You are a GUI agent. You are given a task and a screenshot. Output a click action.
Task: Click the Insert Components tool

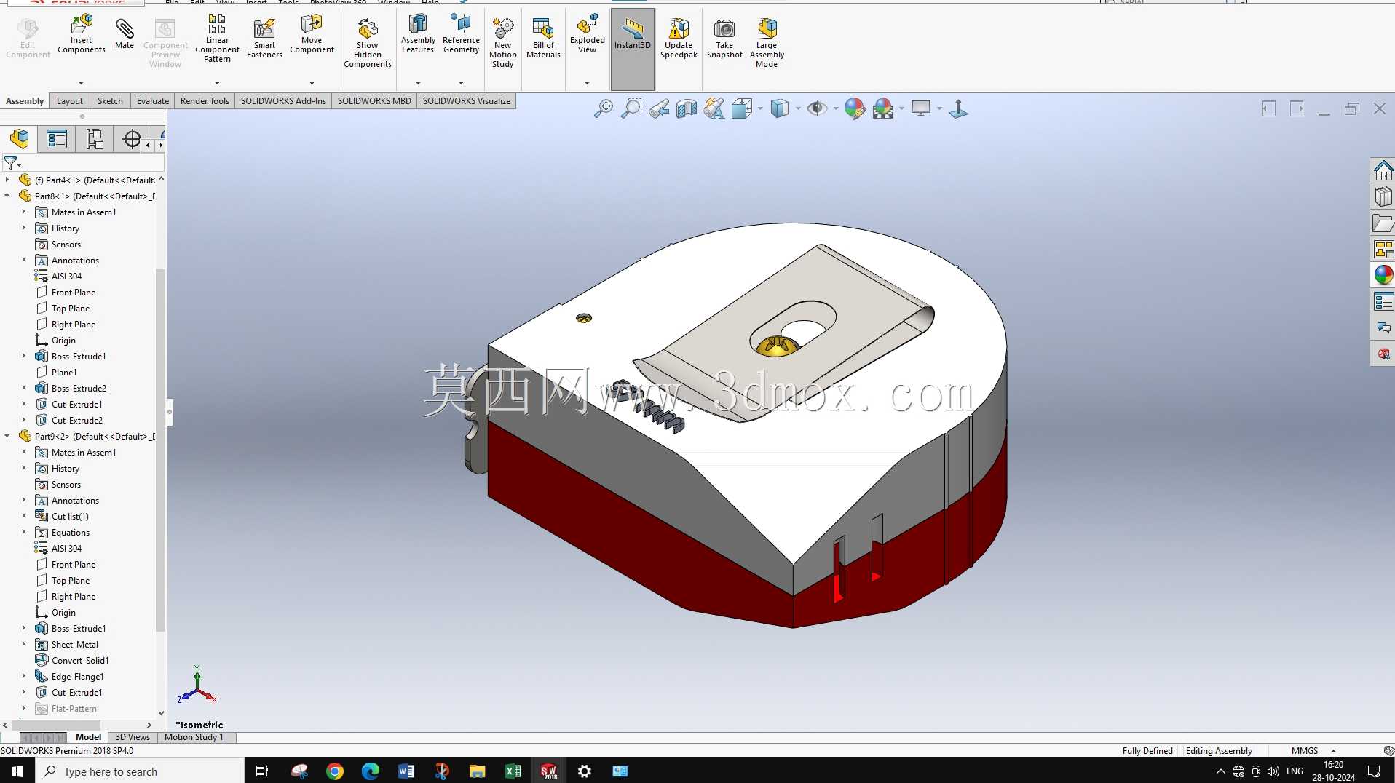pyautogui.click(x=82, y=34)
